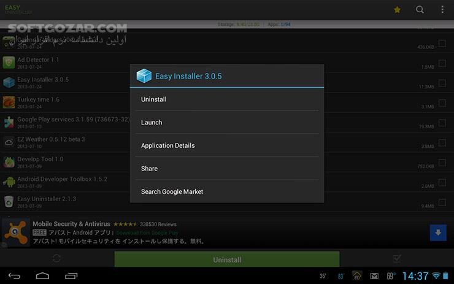Tap the Android Developer Toolbox robot icon
This screenshot has width=454, height=284.
[x=9, y=182]
